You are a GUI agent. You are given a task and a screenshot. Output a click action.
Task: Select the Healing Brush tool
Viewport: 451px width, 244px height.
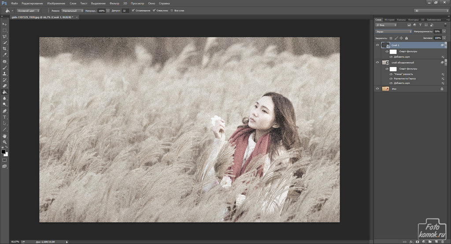[4, 62]
